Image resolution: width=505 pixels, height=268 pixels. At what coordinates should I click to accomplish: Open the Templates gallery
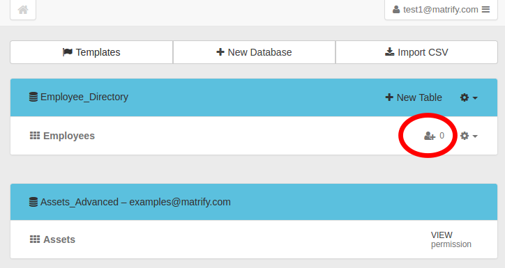pyautogui.click(x=91, y=52)
